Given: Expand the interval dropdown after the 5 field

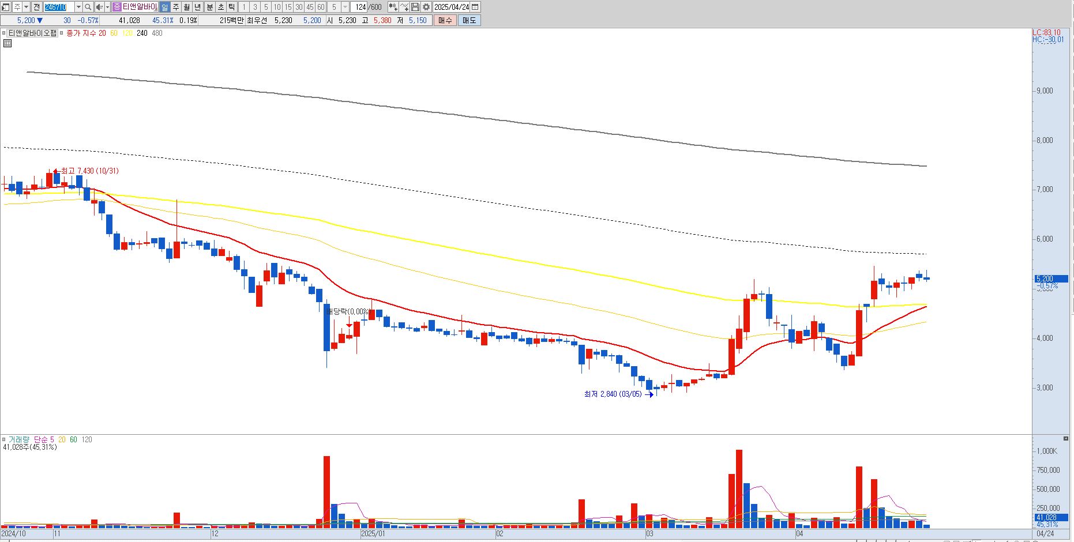Looking at the screenshot, I should click(345, 7).
